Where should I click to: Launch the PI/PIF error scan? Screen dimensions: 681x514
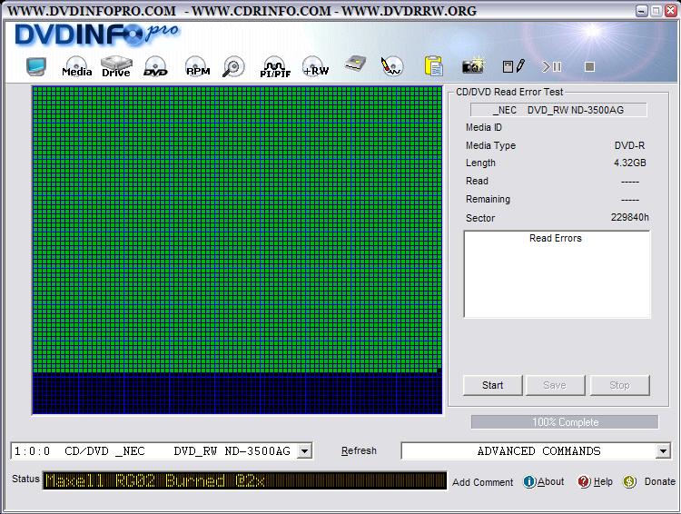click(x=275, y=67)
